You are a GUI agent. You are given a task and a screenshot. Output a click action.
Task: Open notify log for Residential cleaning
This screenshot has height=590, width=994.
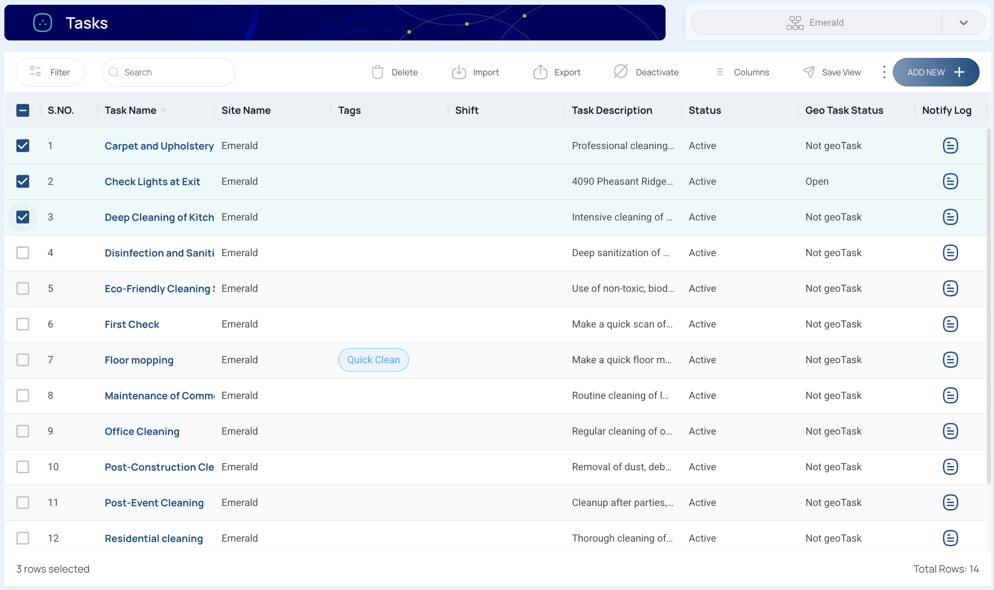(950, 538)
